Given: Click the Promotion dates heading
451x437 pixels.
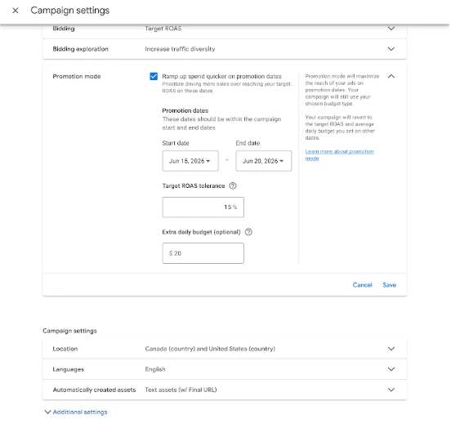Looking at the screenshot, I should tap(185, 111).
